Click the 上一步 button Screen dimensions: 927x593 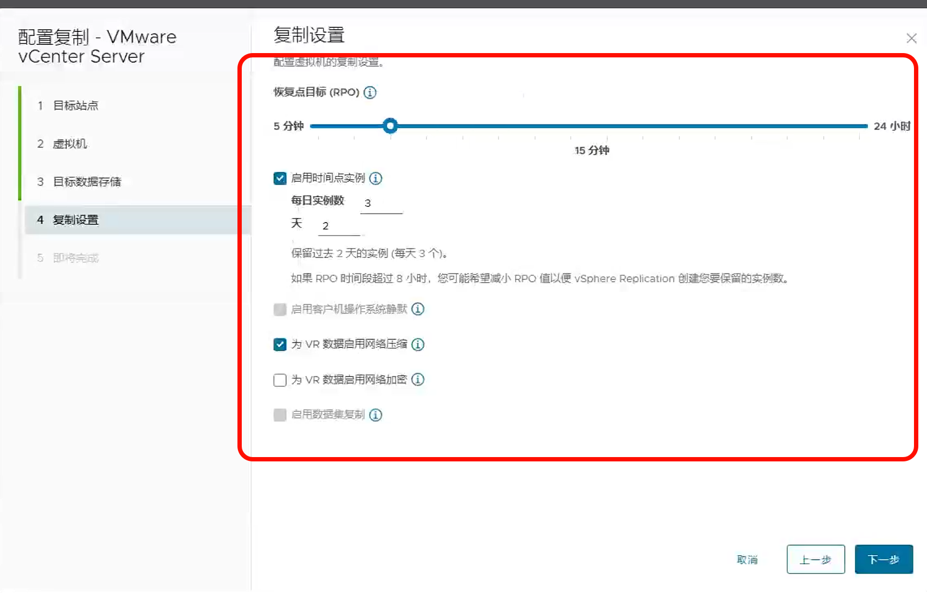pyautogui.click(x=815, y=559)
